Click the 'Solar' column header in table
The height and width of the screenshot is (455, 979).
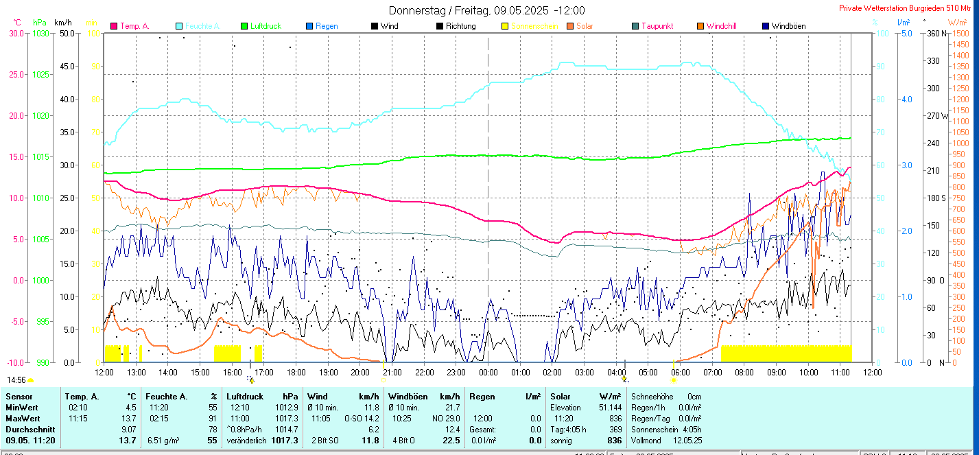pos(561,397)
